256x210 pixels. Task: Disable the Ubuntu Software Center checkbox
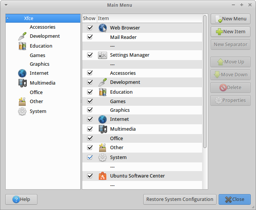pyautogui.click(x=90, y=176)
